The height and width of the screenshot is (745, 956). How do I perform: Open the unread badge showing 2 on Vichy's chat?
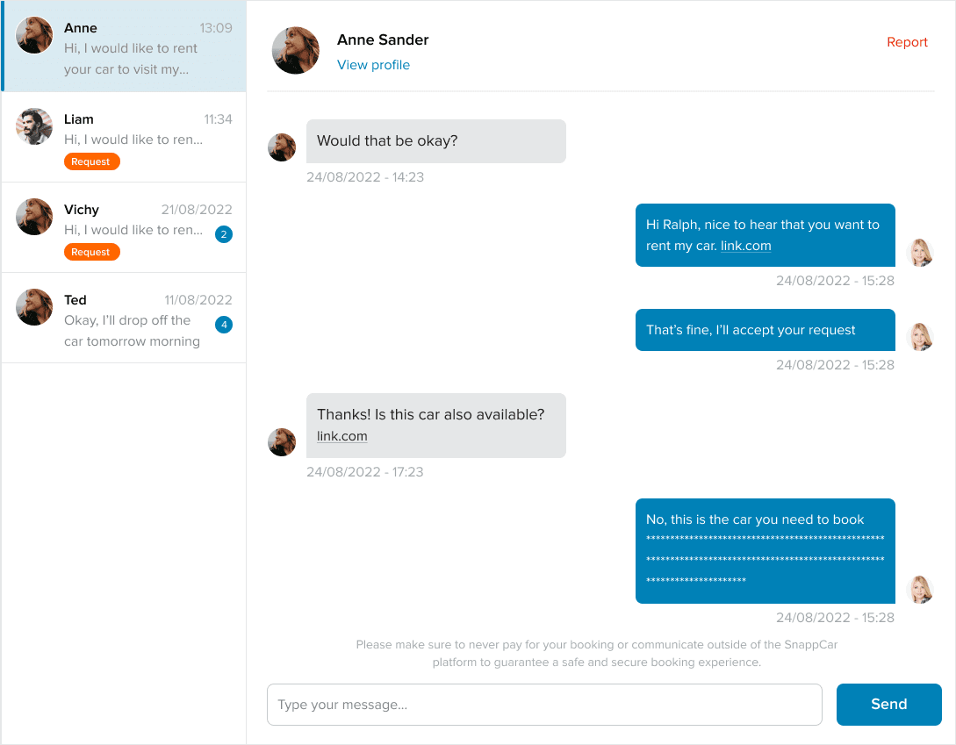224,234
